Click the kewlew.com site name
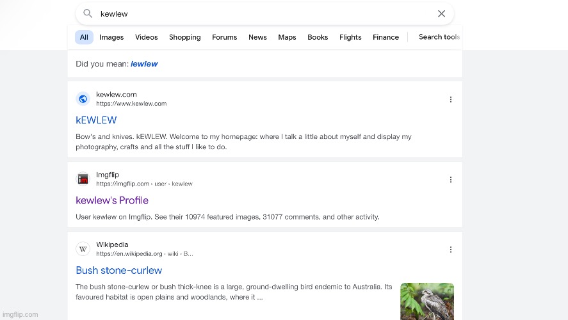The width and height of the screenshot is (568, 320). (117, 95)
